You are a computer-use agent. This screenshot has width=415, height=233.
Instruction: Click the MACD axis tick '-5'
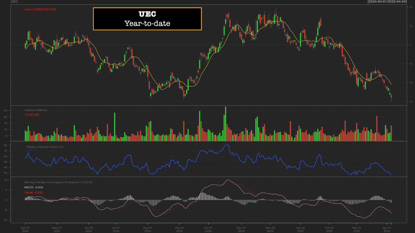point(6,210)
